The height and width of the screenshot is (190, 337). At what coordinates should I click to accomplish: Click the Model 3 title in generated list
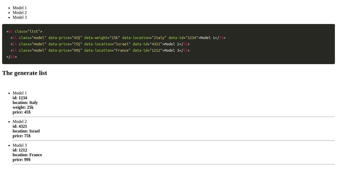click(19, 145)
